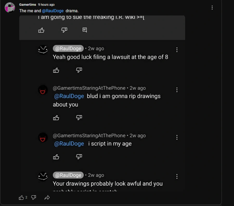
Task: Toggle like on the 'i script in my age' comment
Action: tap(56, 157)
